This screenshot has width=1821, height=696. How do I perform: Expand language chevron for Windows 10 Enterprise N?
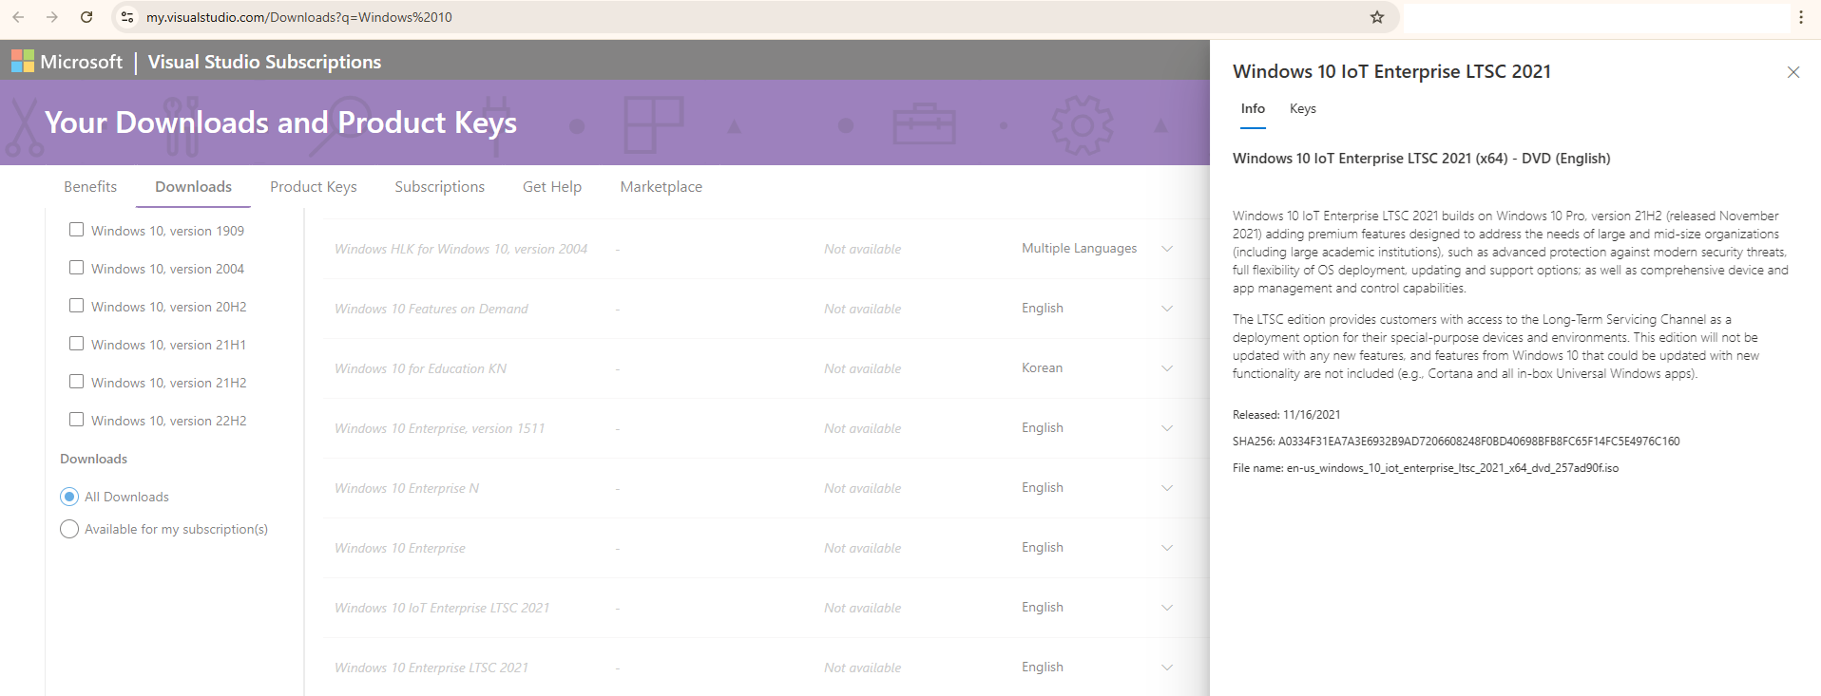1167,488
